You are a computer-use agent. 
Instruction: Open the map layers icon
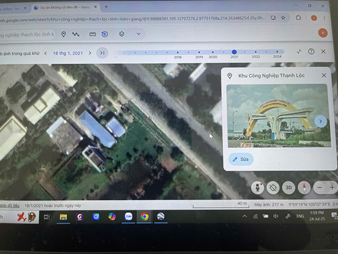pos(122,34)
